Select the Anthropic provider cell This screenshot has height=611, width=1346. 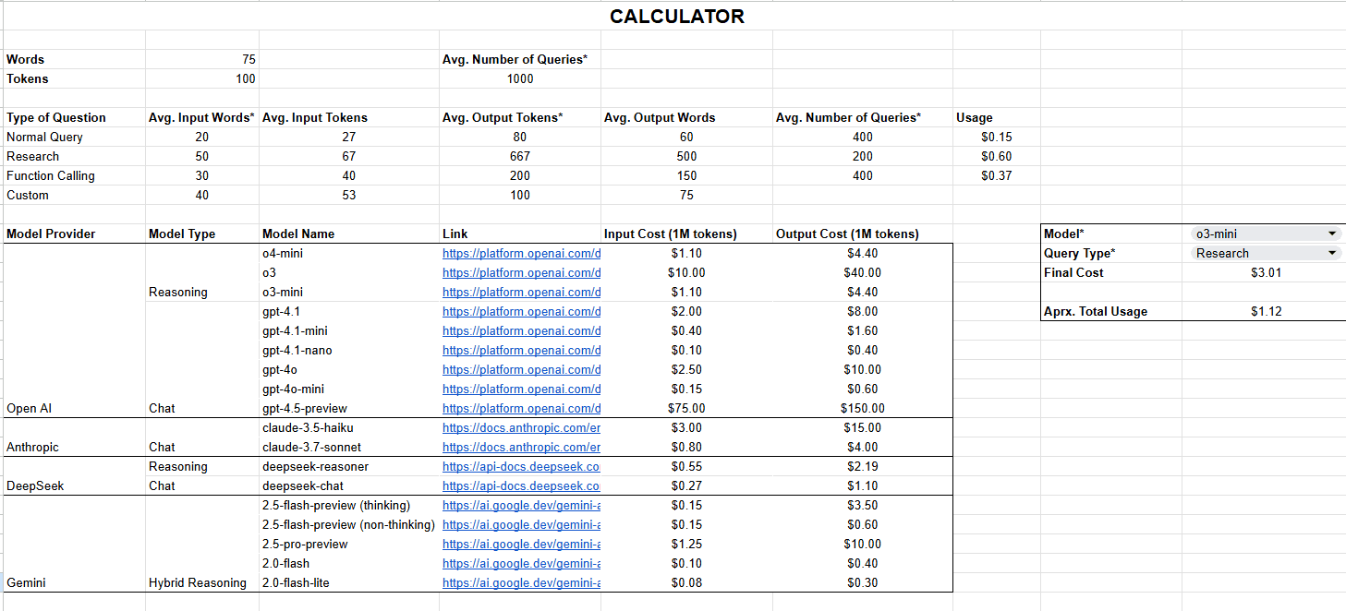[x=32, y=447]
